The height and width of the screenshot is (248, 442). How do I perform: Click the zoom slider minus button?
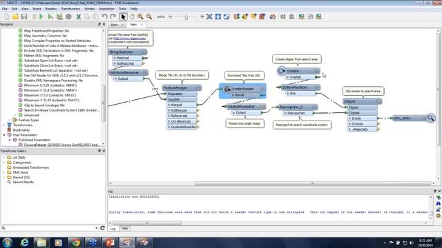[x=171, y=17]
